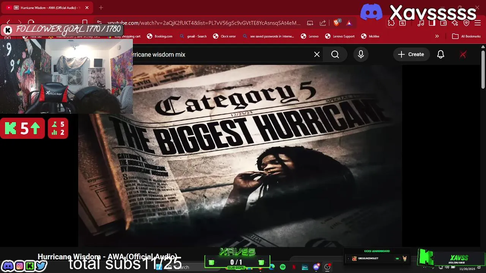486x273 pixels.
Task: Bookmark this page using the bookmark icon
Action: pos(85,23)
